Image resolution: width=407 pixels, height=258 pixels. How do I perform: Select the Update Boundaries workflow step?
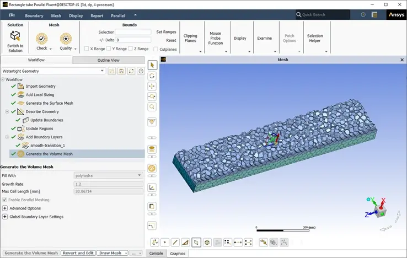pyautogui.click(x=47, y=120)
